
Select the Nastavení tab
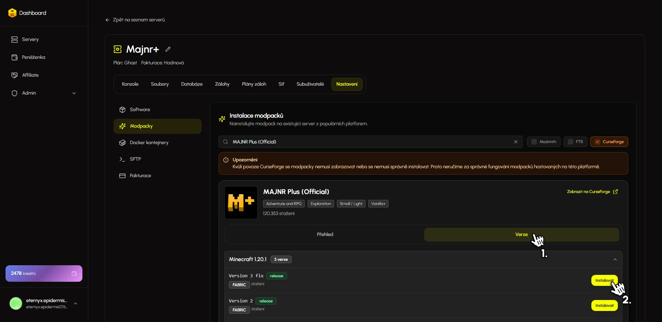347,84
